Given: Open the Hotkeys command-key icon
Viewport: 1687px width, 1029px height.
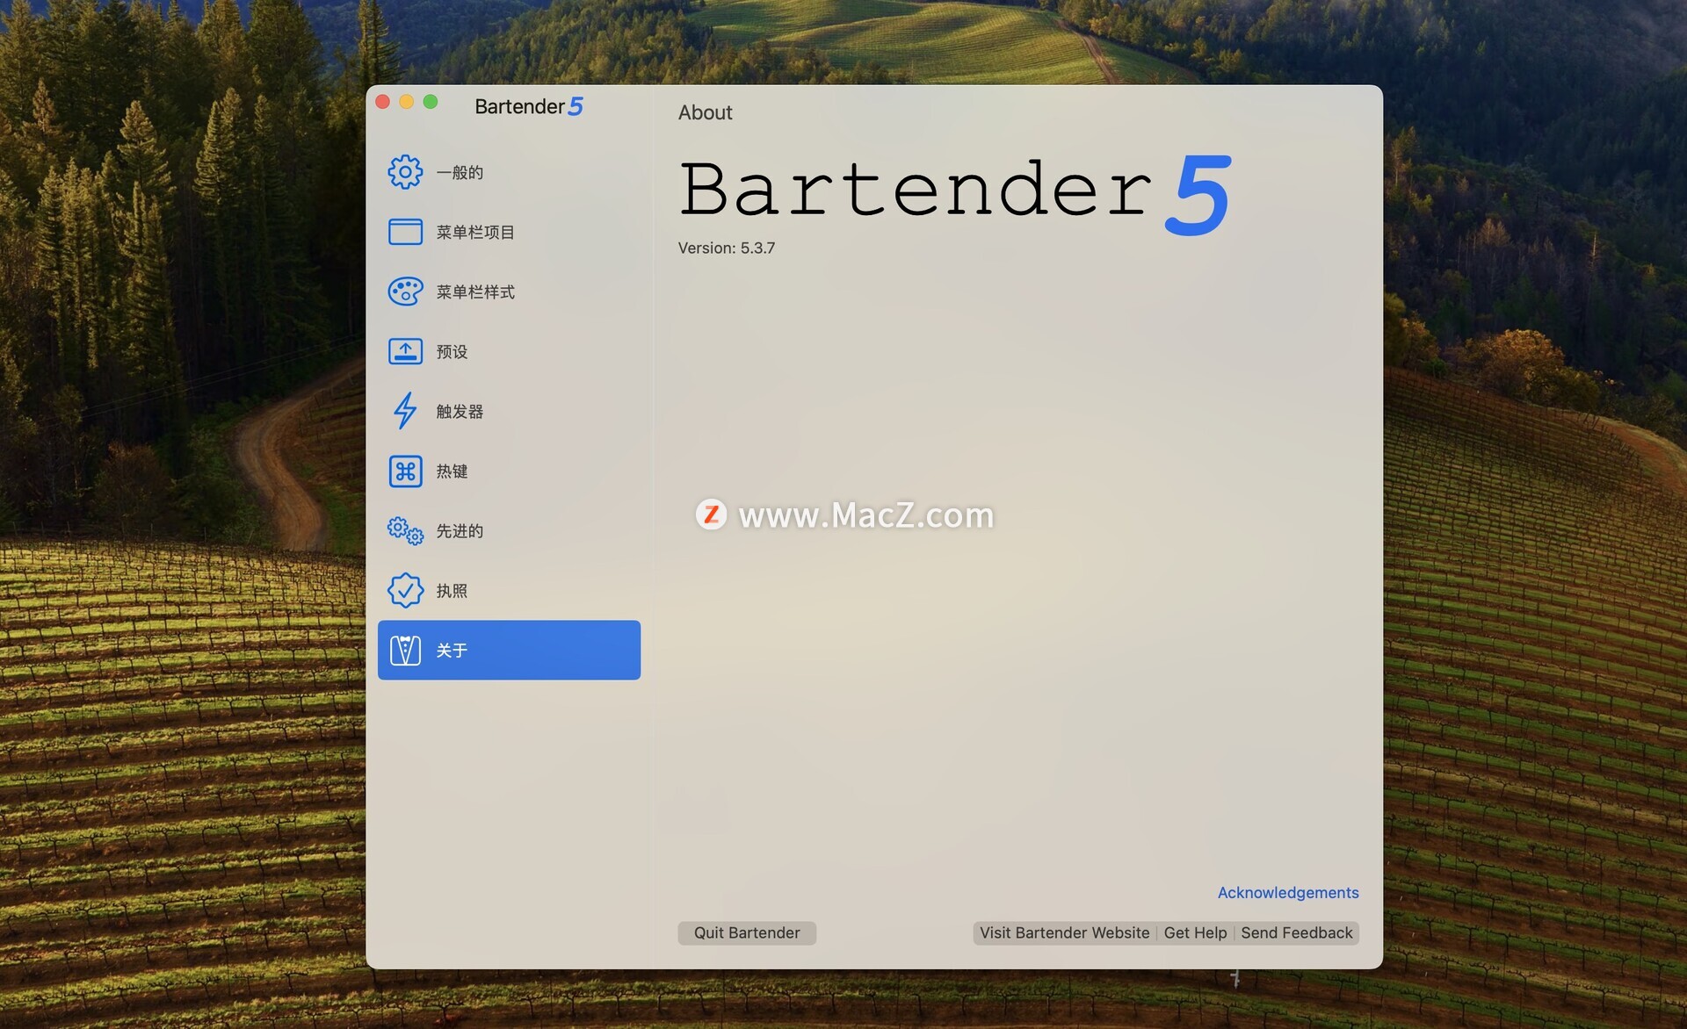Looking at the screenshot, I should coord(405,471).
